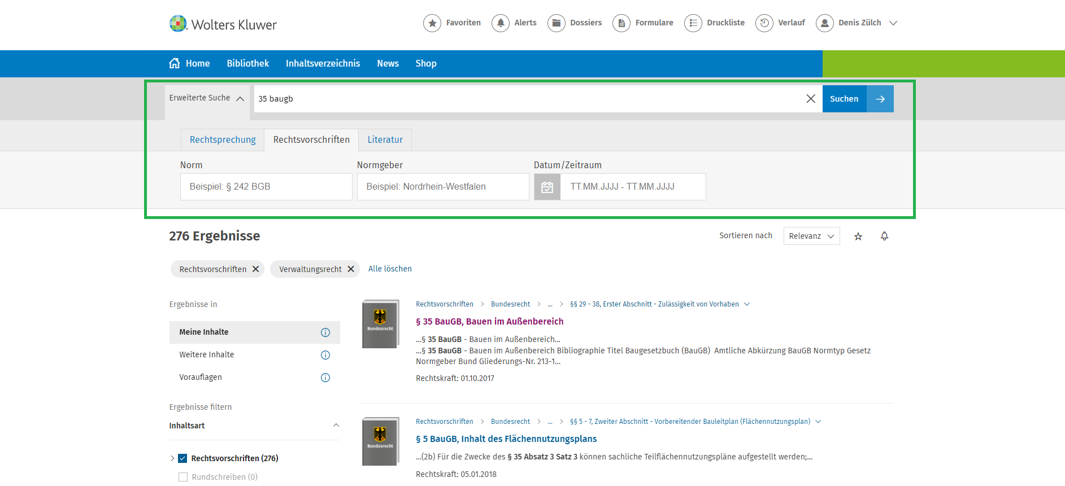This screenshot has width=1065, height=486.
Task: Open Bibliothek in the navigation bar
Action: [247, 64]
